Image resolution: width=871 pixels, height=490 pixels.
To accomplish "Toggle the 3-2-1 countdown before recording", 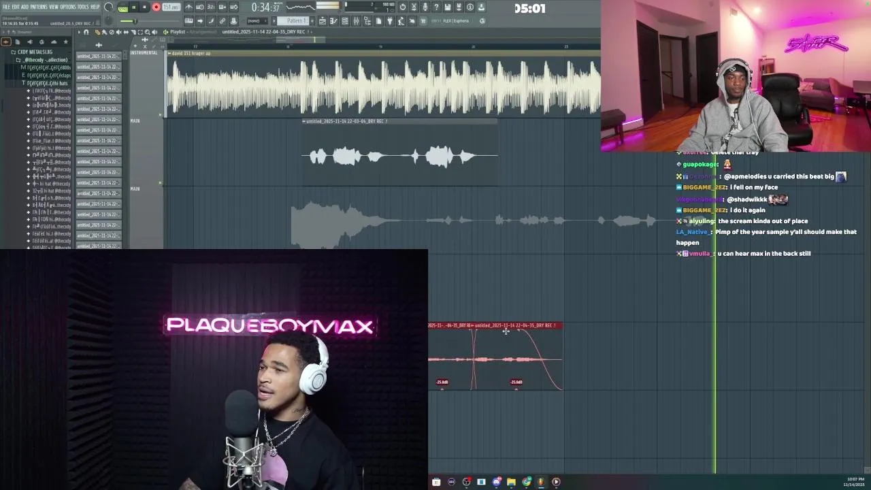I will tap(211, 7).
